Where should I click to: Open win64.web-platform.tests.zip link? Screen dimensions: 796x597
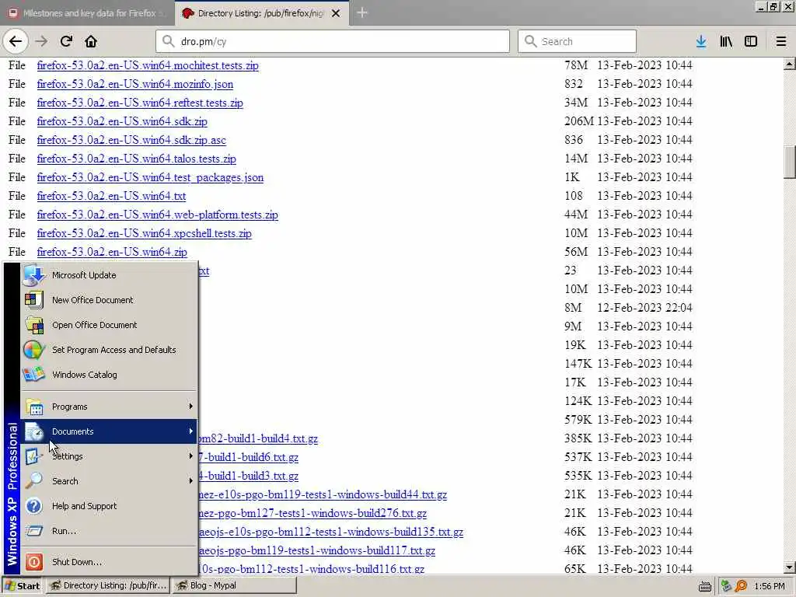tap(157, 215)
